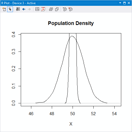The height and width of the screenshot is (132, 132).
Task: Toggle the Activate plot window button
Action: click(10, 9)
